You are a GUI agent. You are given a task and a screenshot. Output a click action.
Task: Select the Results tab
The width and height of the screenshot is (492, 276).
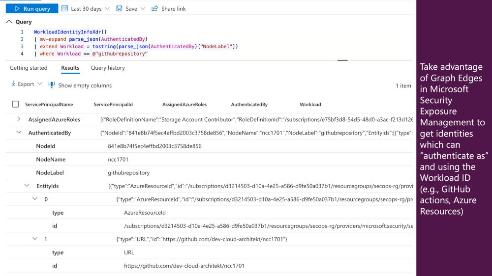[x=70, y=68]
